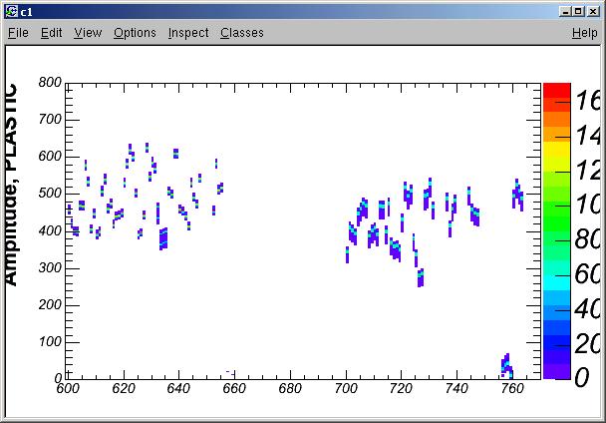Click the Y-axis label 600
The image size is (606, 423).
coord(50,157)
